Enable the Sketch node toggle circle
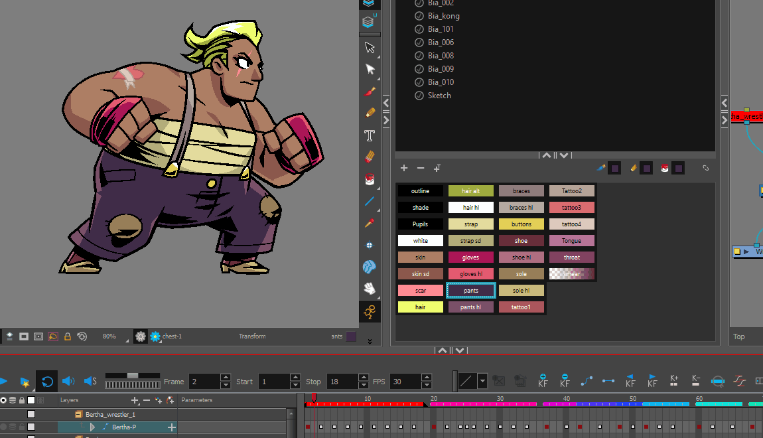 coord(418,95)
